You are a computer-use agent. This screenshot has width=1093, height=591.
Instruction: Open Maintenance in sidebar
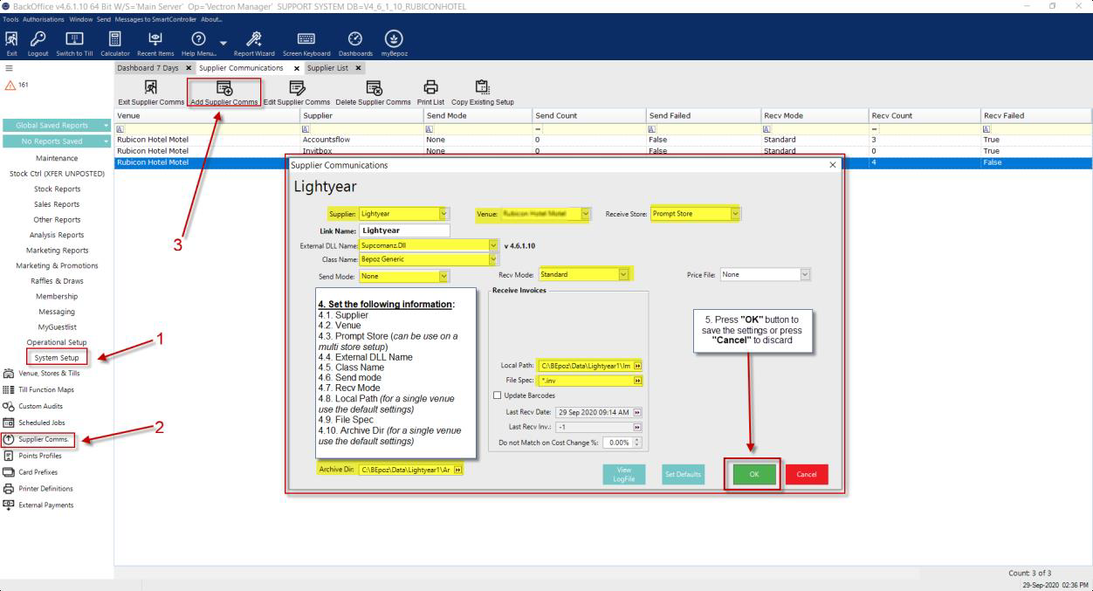tap(57, 158)
